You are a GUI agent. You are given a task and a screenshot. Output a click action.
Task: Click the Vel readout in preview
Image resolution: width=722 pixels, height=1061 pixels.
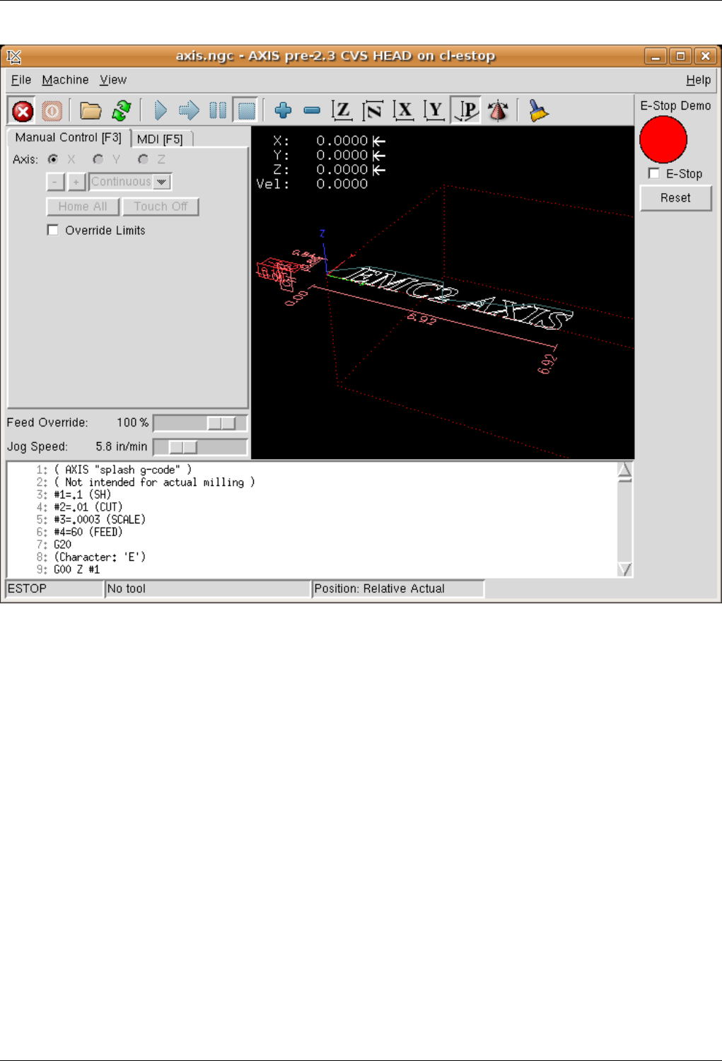pyautogui.click(x=312, y=184)
